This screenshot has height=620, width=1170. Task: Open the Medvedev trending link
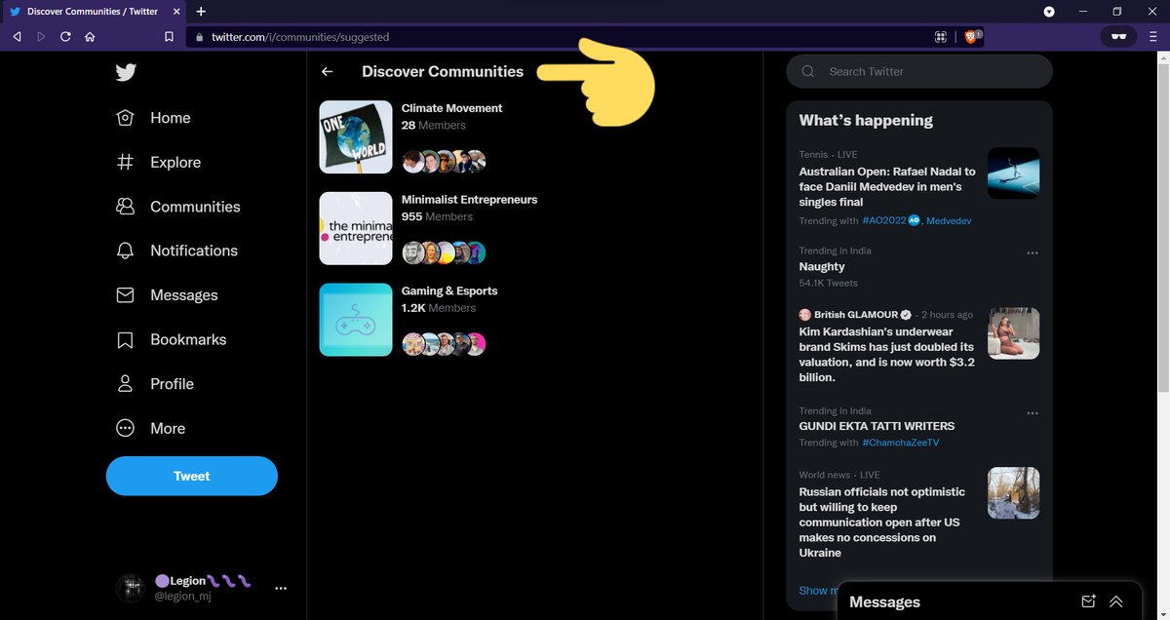point(949,220)
